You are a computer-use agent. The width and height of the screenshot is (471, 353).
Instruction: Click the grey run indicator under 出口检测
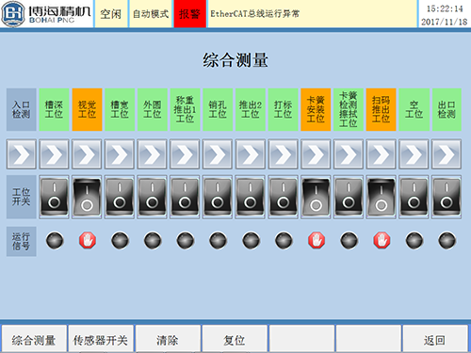tap(447, 241)
